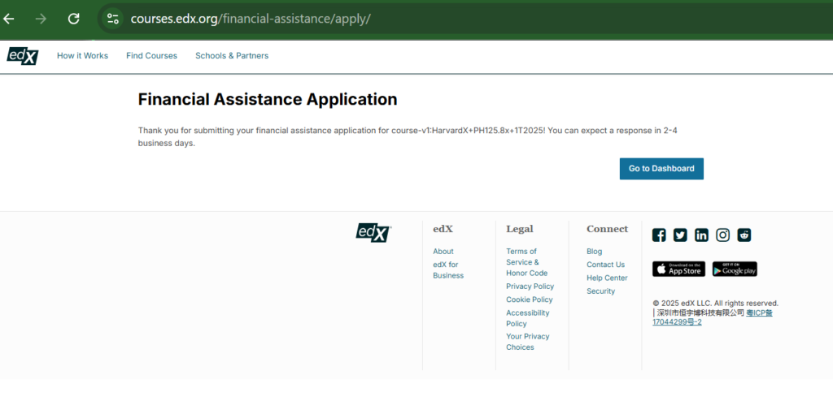Open the Security footer link
Screen dimensions: 833x401
(x=600, y=291)
